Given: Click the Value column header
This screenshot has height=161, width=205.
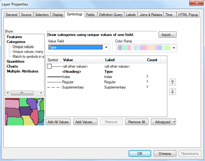Looking at the screenshot, I should point(82,60).
